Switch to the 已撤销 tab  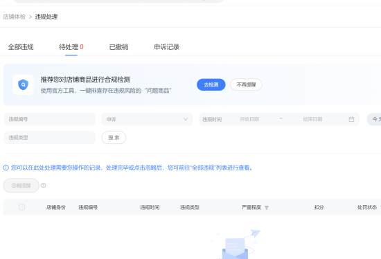[118, 47]
